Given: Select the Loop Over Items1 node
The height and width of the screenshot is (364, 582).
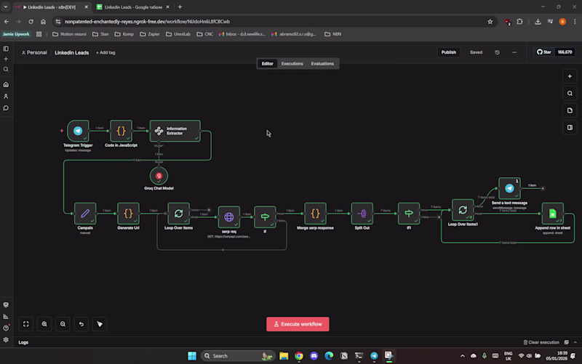Looking at the screenshot, I should click(x=463, y=210).
